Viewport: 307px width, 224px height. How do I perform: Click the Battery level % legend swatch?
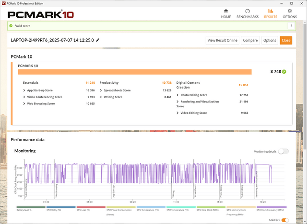31,207
